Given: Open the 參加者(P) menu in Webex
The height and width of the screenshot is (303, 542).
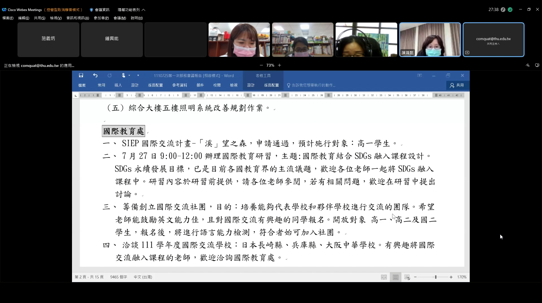Looking at the screenshot, I should (x=101, y=18).
